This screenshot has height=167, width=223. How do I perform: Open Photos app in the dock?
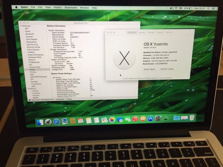tap(112, 120)
